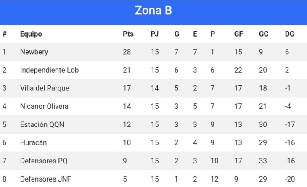Screen dimensions: 307x187
Task: Select the Estación QQN team name
Action: pos(42,125)
